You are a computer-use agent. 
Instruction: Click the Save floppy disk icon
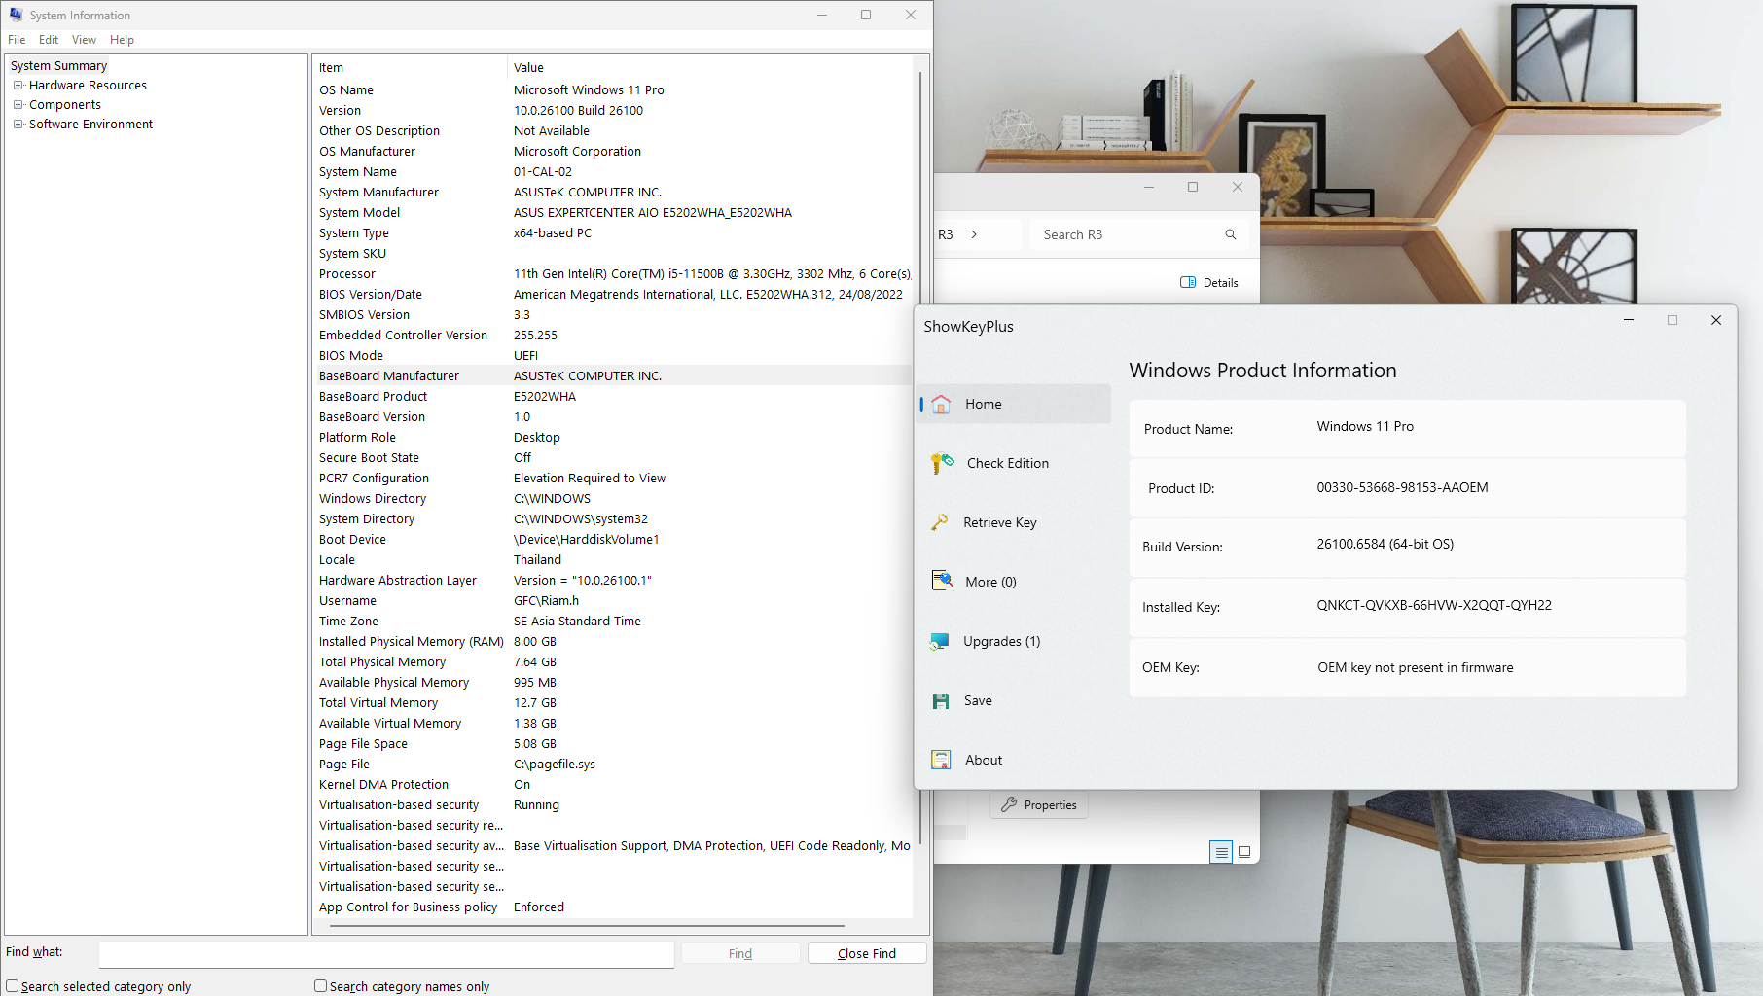[x=941, y=701]
